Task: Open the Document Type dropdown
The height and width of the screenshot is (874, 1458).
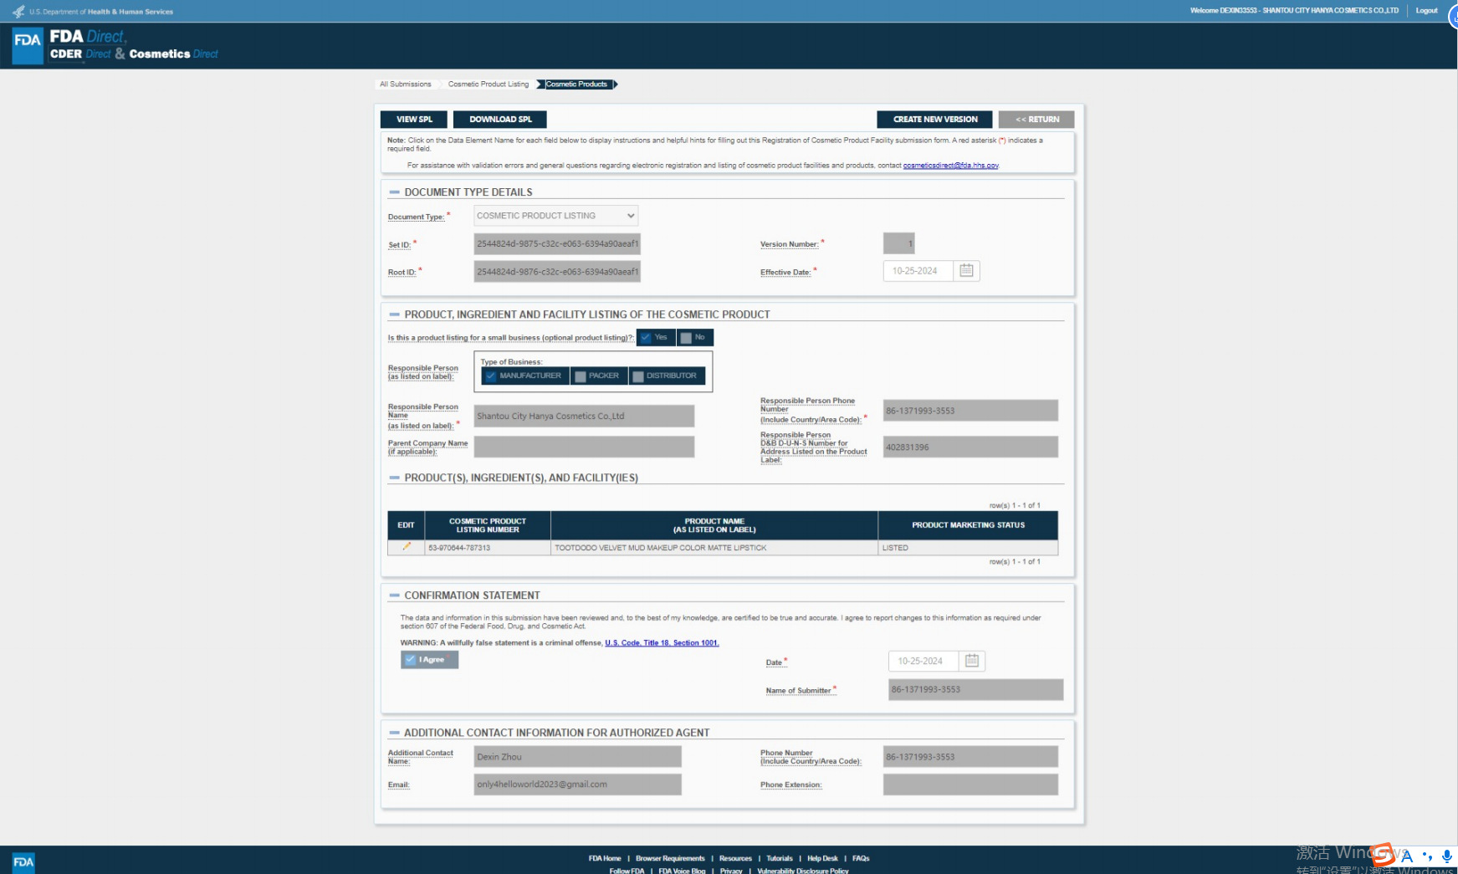Action: coord(555,216)
